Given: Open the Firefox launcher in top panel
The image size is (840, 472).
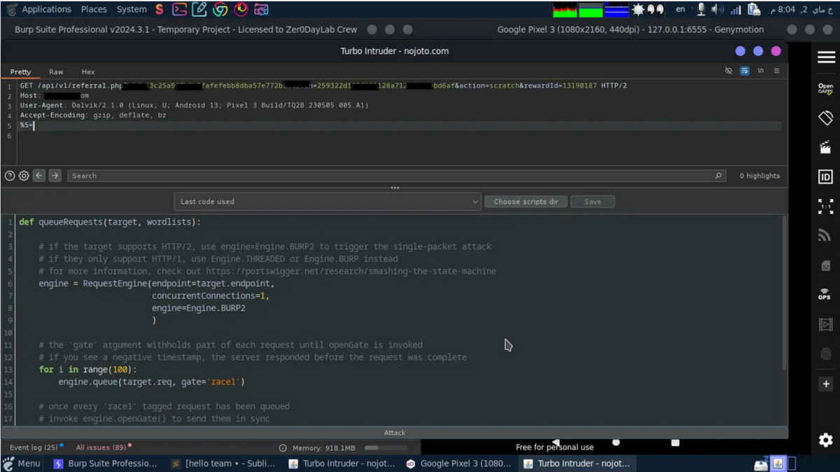Looking at the screenshot, I should tap(241, 10).
